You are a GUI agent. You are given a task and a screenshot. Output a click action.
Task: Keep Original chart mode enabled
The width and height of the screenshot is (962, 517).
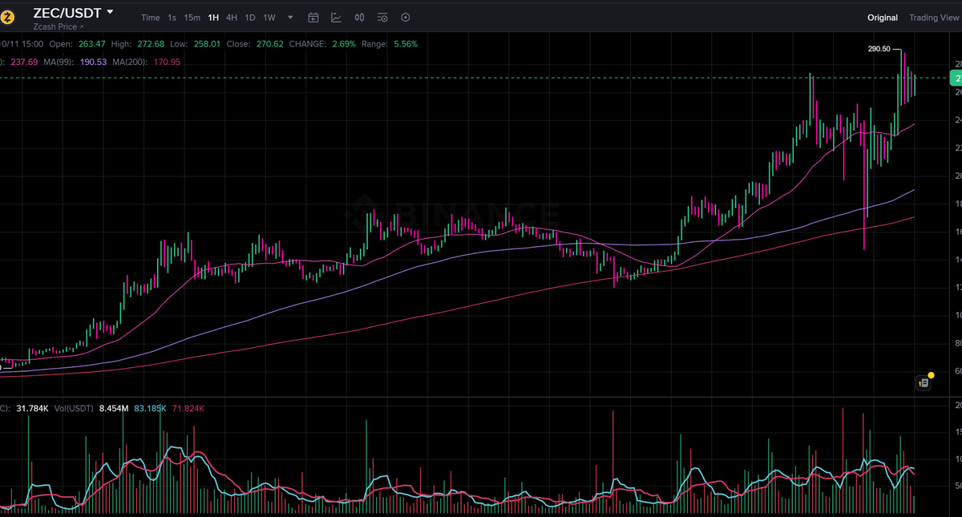point(882,17)
